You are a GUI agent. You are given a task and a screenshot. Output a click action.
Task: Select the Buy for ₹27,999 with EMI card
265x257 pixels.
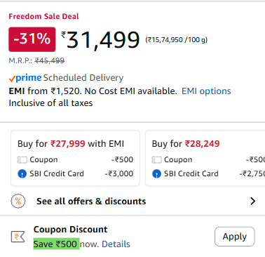point(75,158)
